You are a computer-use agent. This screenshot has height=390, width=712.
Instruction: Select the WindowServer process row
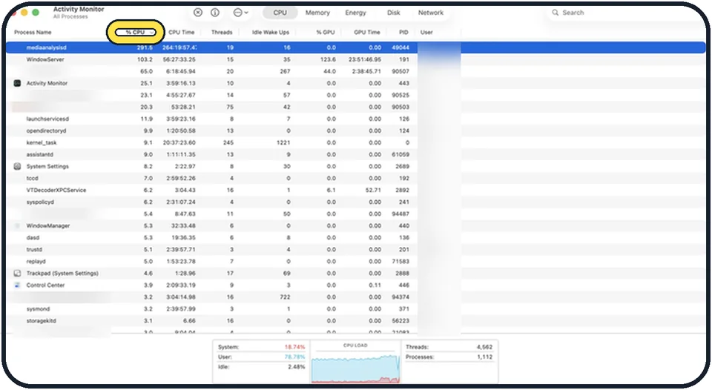coord(355,59)
